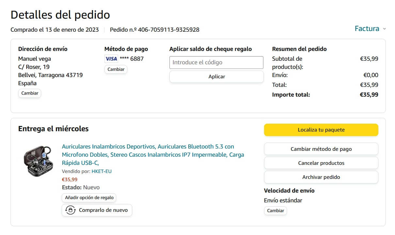Expand the Factura dropdown
The width and height of the screenshot is (395, 235).
(x=367, y=29)
